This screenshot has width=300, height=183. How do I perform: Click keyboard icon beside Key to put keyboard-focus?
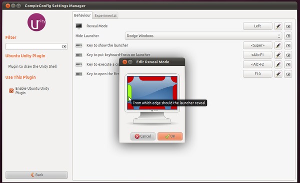tap(79, 55)
